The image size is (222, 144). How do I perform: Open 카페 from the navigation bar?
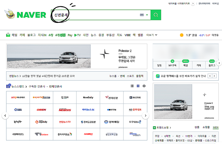(x=22, y=35)
